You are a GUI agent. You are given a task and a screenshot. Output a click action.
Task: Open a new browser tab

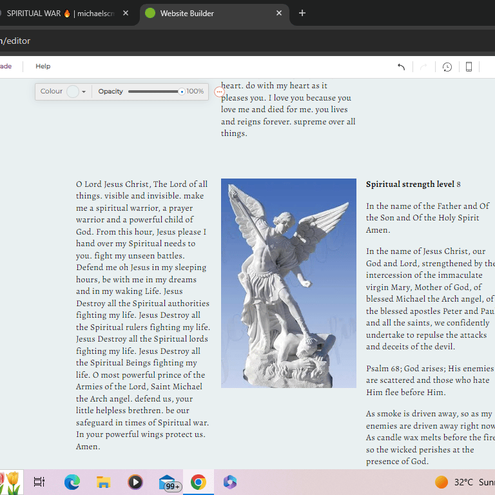click(302, 13)
